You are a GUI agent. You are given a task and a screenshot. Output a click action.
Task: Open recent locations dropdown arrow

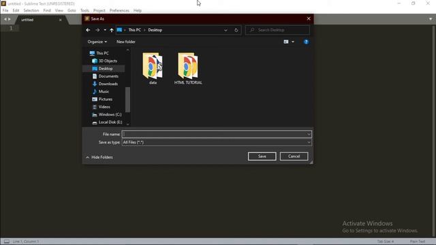pos(105,30)
